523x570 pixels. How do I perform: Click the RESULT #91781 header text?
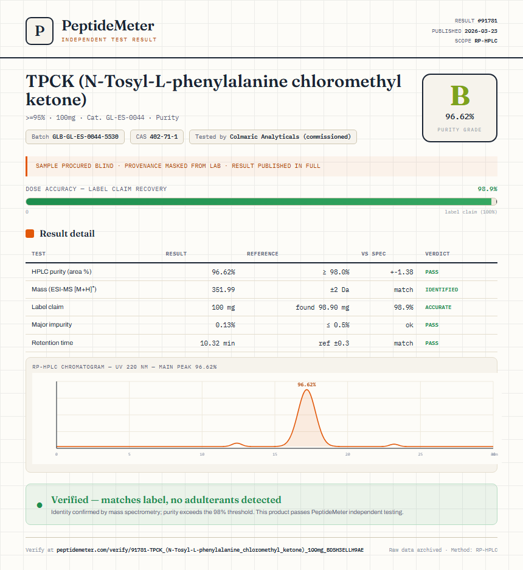[x=476, y=21]
